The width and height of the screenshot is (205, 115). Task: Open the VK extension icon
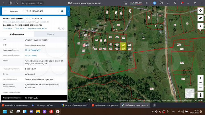154,3
